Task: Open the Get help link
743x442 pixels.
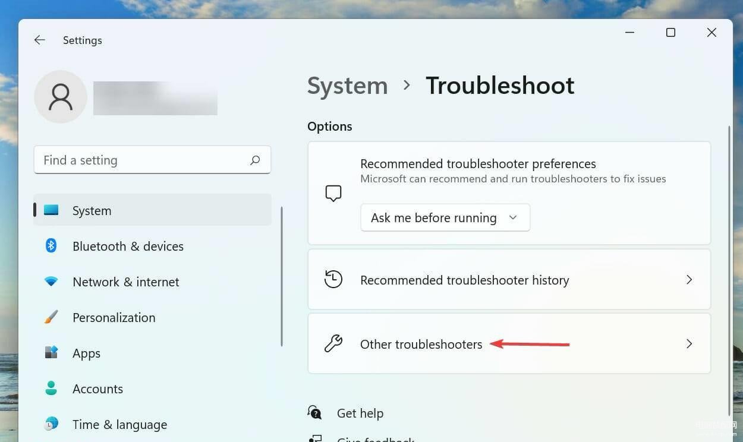Action: (360, 413)
